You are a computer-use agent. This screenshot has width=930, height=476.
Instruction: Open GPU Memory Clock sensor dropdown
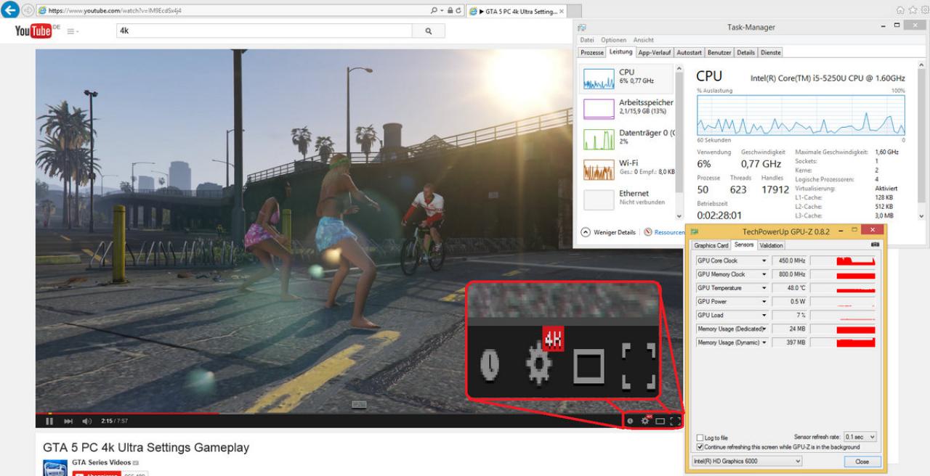click(764, 274)
